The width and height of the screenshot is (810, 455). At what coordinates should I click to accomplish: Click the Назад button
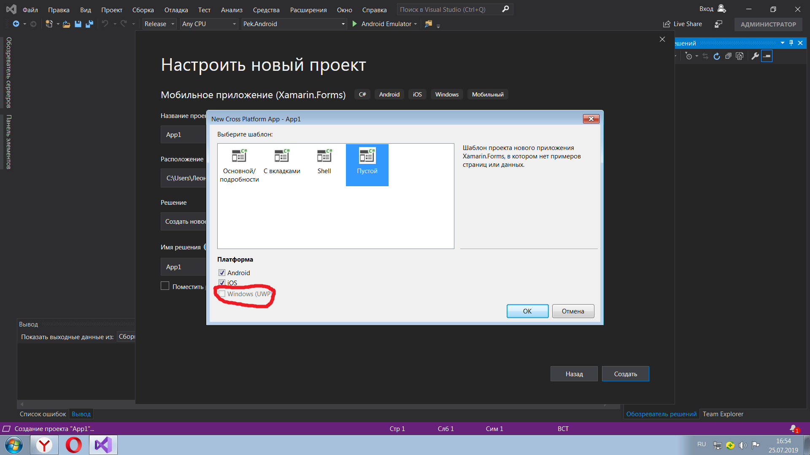574,374
